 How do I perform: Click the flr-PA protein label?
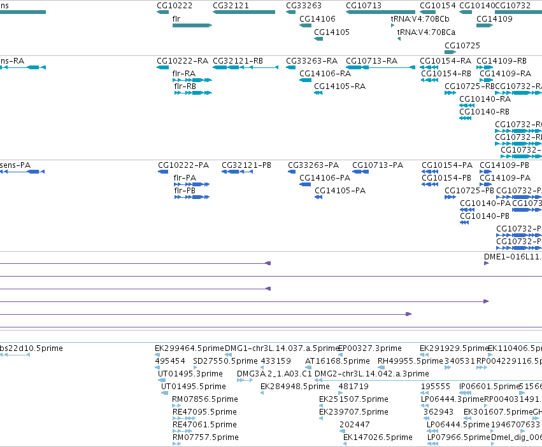tap(185, 178)
